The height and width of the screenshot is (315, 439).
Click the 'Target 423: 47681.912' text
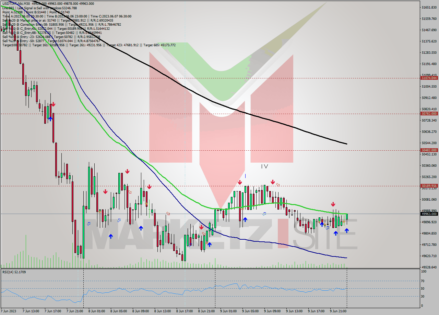point(122,45)
